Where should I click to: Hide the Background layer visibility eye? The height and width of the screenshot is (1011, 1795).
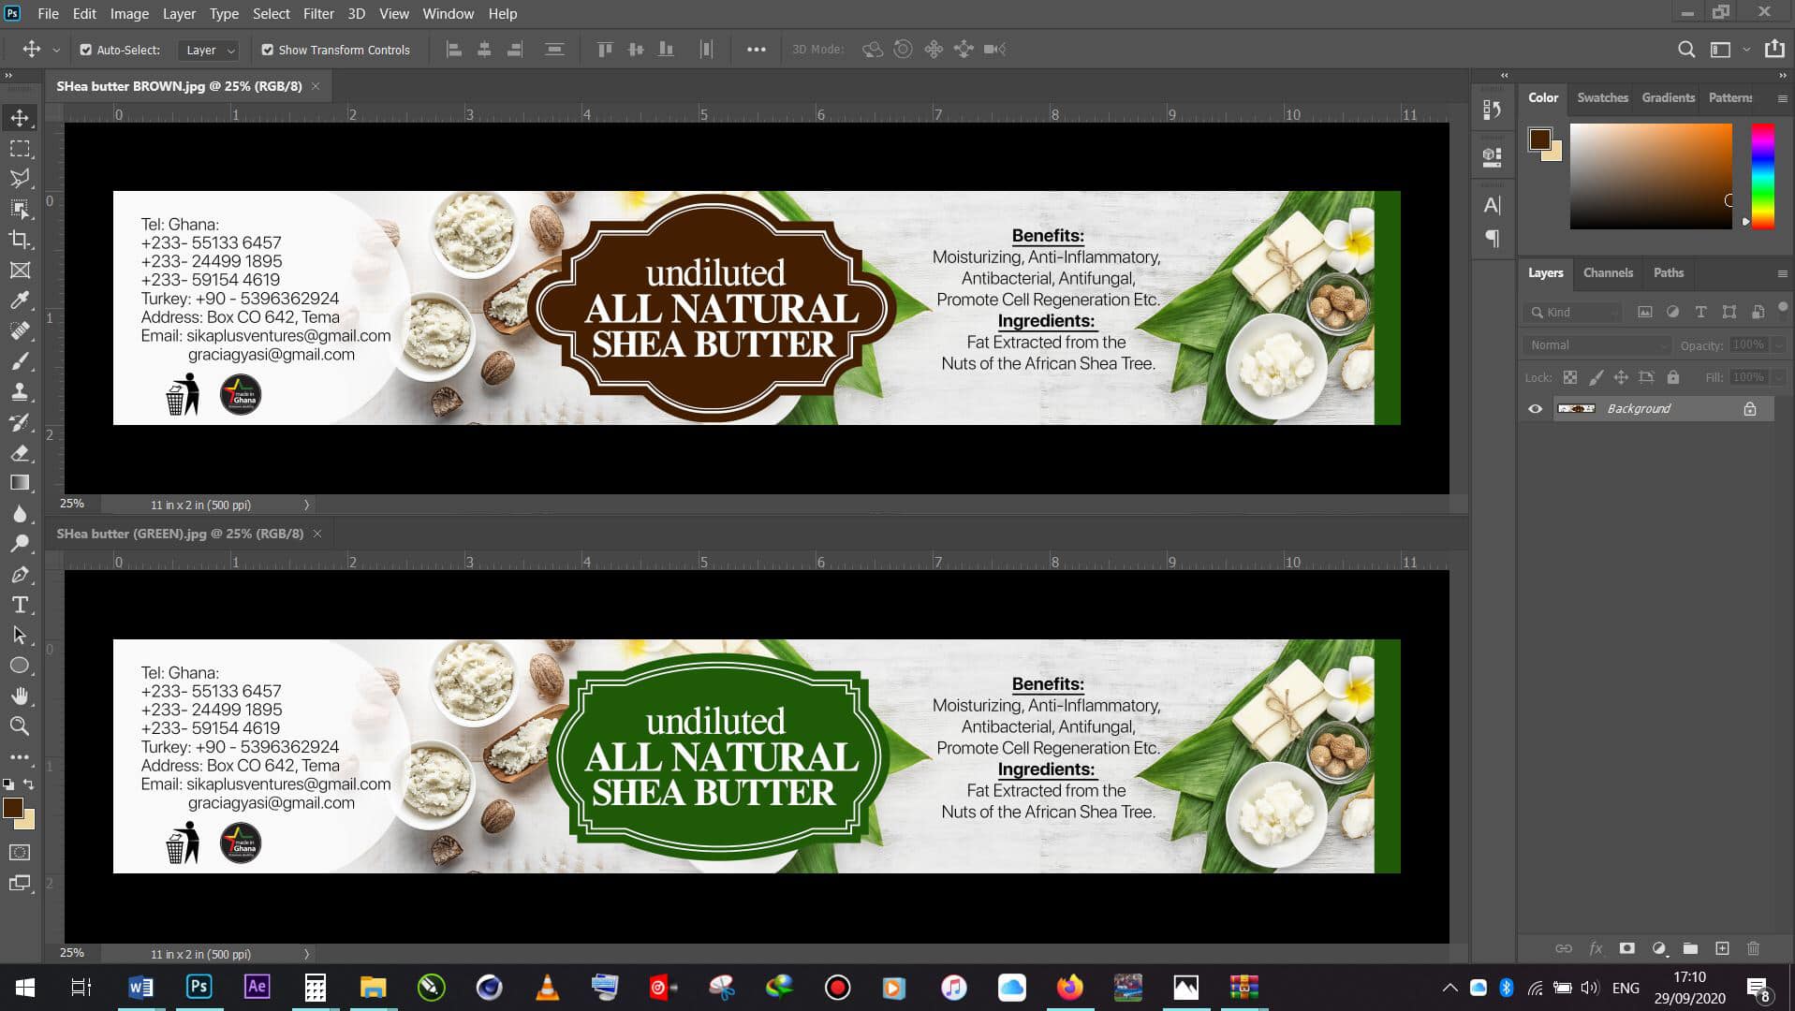[x=1536, y=409]
